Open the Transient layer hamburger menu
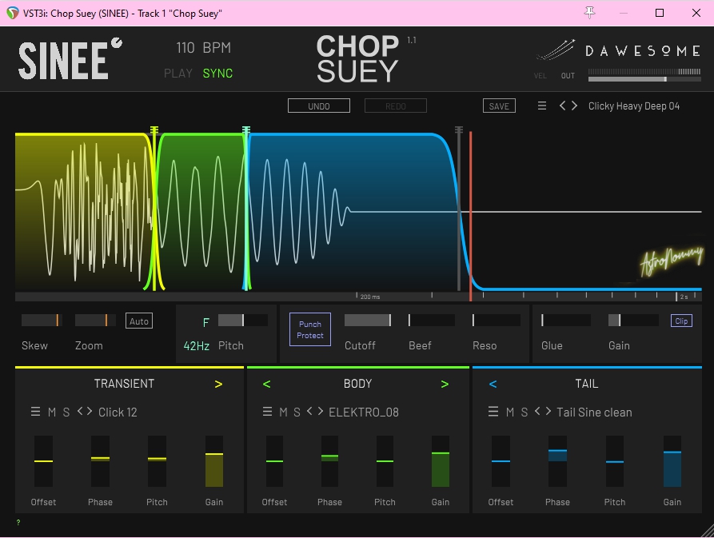714x538 pixels. pyautogui.click(x=35, y=412)
